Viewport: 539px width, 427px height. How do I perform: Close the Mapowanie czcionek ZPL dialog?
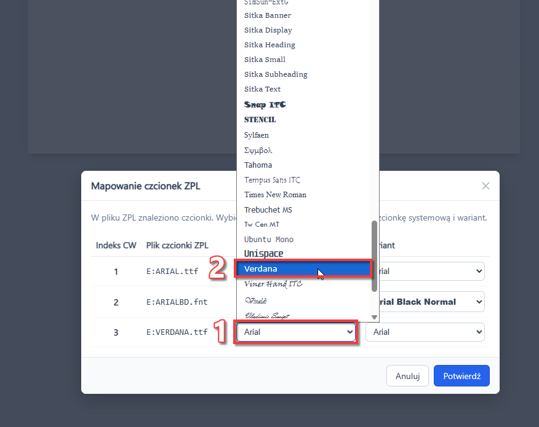(485, 186)
